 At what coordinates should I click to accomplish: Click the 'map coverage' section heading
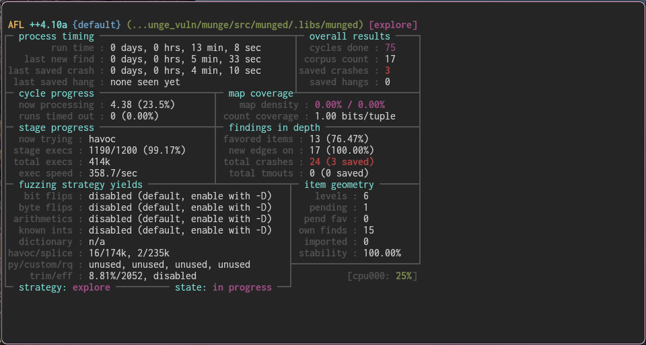pos(261,93)
